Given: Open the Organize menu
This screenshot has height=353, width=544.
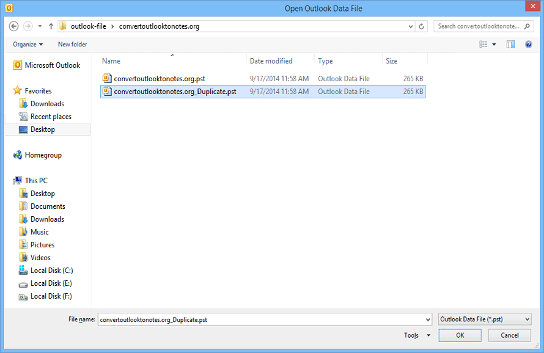Looking at the screenshot, I should click(x=28, y=45).
